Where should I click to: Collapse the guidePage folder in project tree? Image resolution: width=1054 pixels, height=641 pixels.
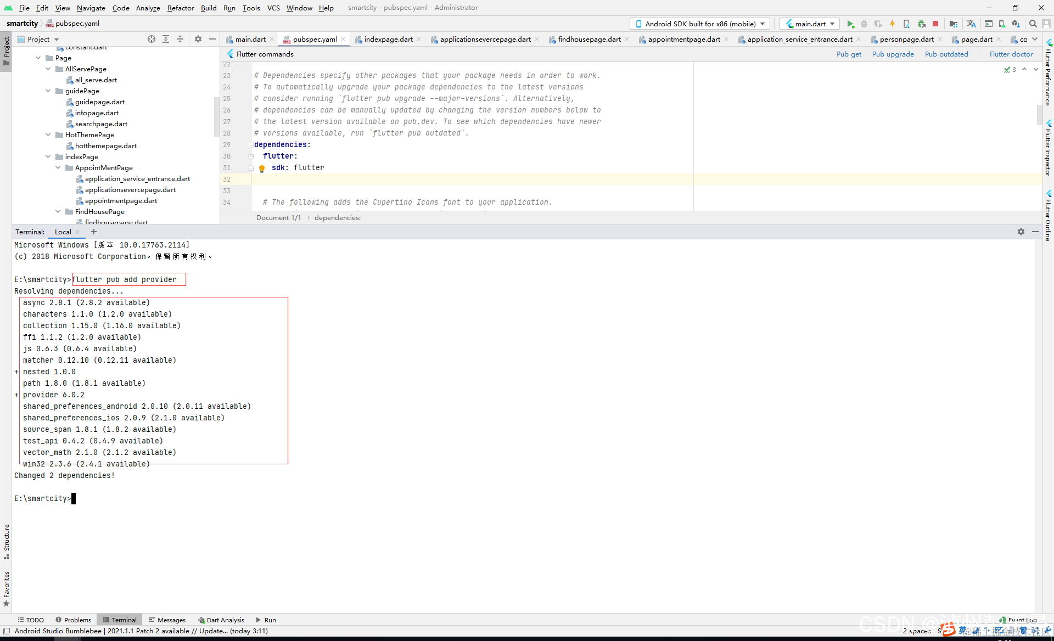tap(48, 91)
